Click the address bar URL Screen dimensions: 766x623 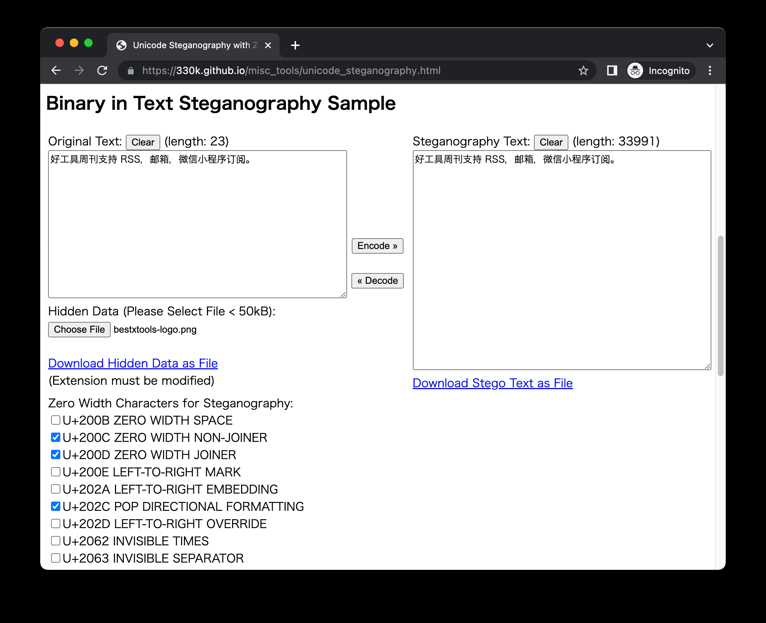point(291,70)
